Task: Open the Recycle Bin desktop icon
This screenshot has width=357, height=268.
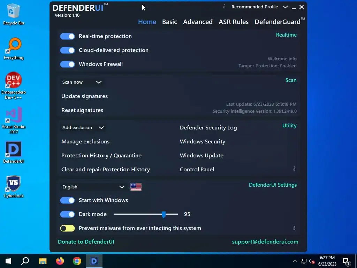Action: (14, 14)
